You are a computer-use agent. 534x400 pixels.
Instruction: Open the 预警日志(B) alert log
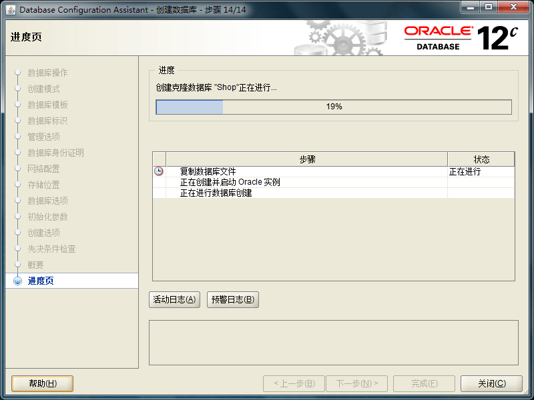(x=232, y=299)
